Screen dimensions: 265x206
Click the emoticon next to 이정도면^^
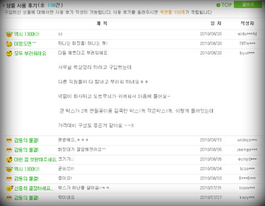pyautogui.click(x=9, y=44)
